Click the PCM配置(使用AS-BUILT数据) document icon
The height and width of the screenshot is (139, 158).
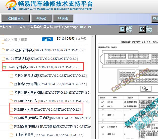pyautogui.click(x=11, y=126)
